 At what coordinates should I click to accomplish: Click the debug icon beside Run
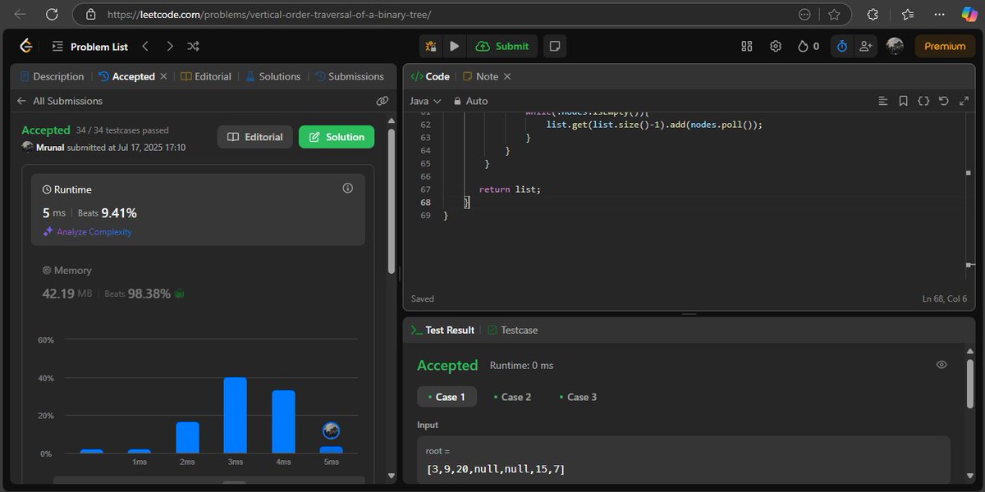pos(431,47)
